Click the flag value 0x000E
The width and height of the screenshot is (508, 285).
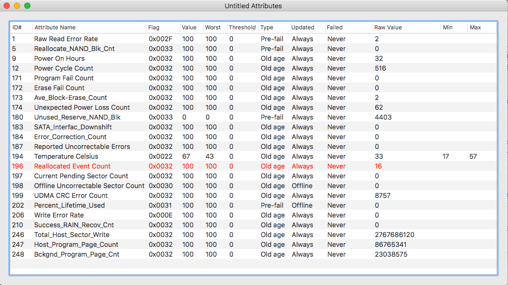pos(161,215)
